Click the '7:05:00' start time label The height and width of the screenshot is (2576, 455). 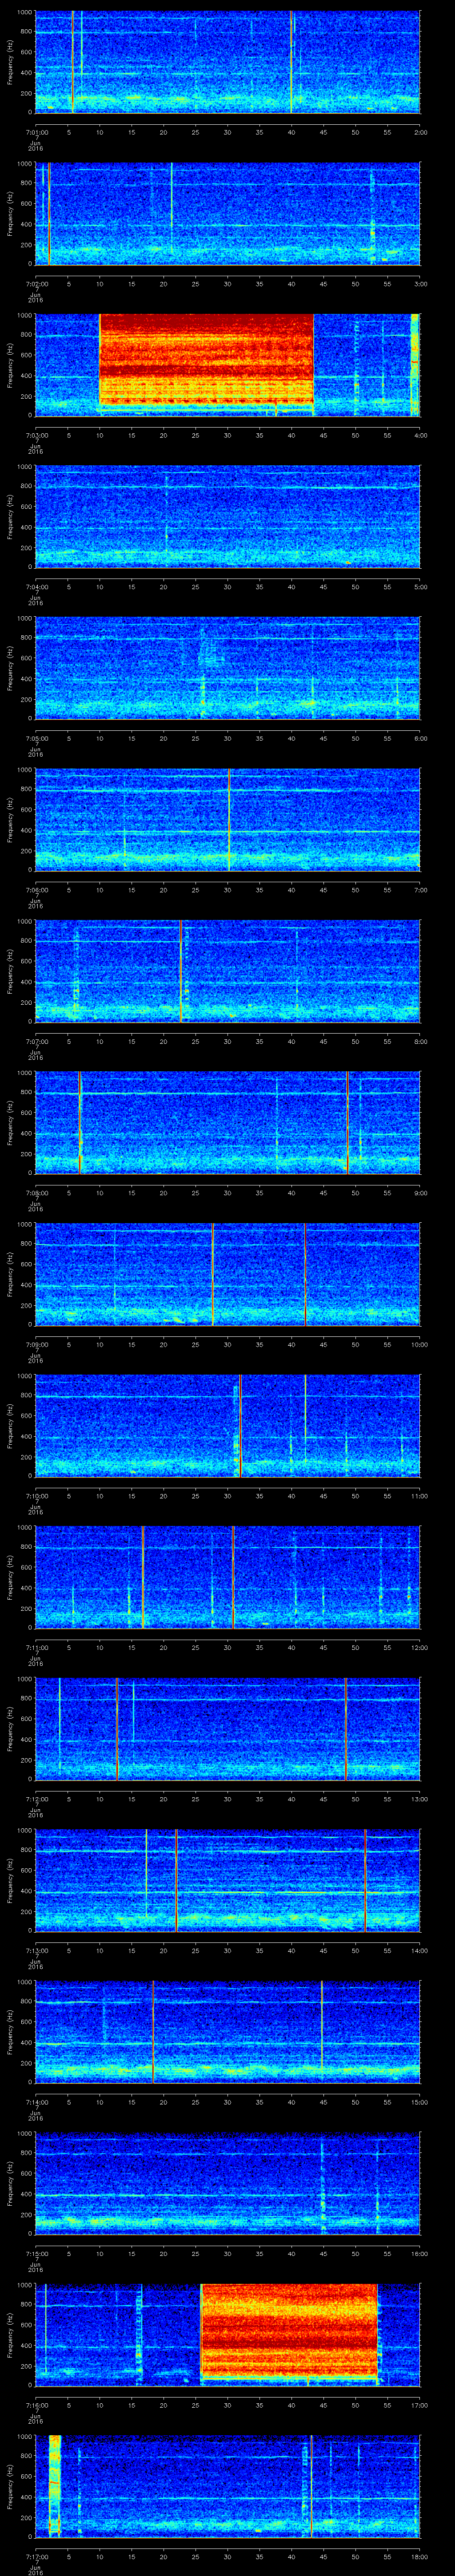(x=36, y=738)
